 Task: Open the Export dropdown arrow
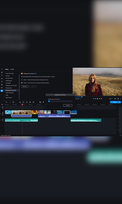pos(120,102)
